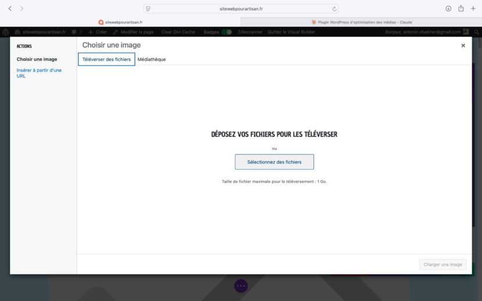Click the Safari share icon
Screen dimensions: 482x301
pyautogui.click(x=460, y=9)
